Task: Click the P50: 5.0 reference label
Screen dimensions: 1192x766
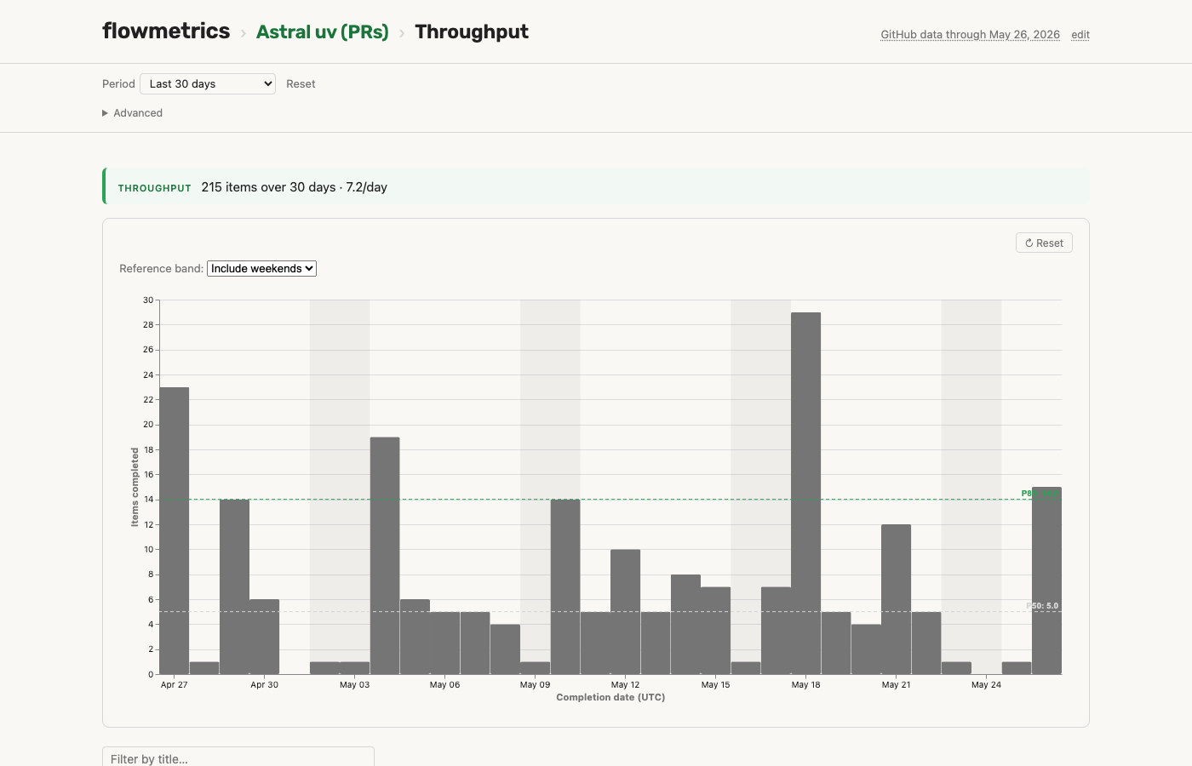Action: [1042, 606]
